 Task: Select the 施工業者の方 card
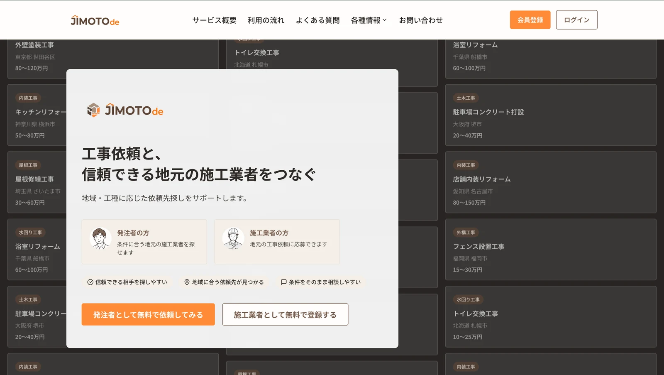tap(277, 242)
